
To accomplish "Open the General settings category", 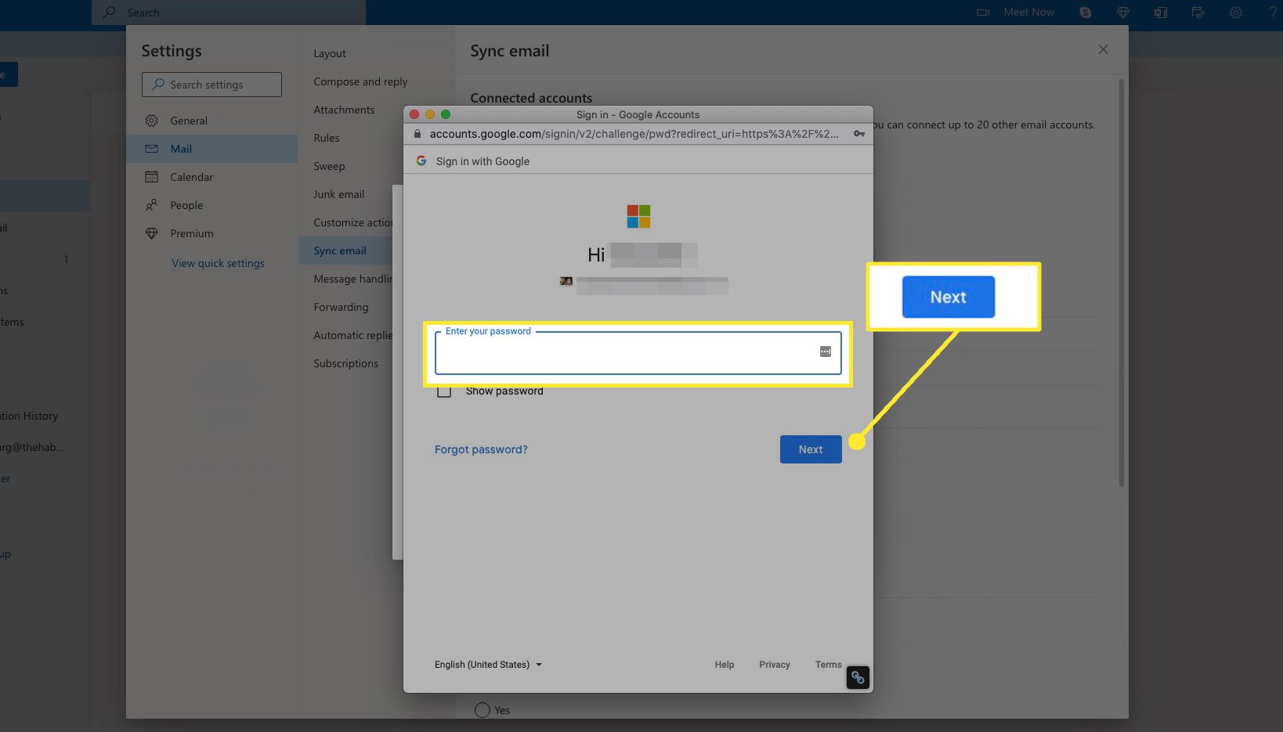I will pos(211,121).
